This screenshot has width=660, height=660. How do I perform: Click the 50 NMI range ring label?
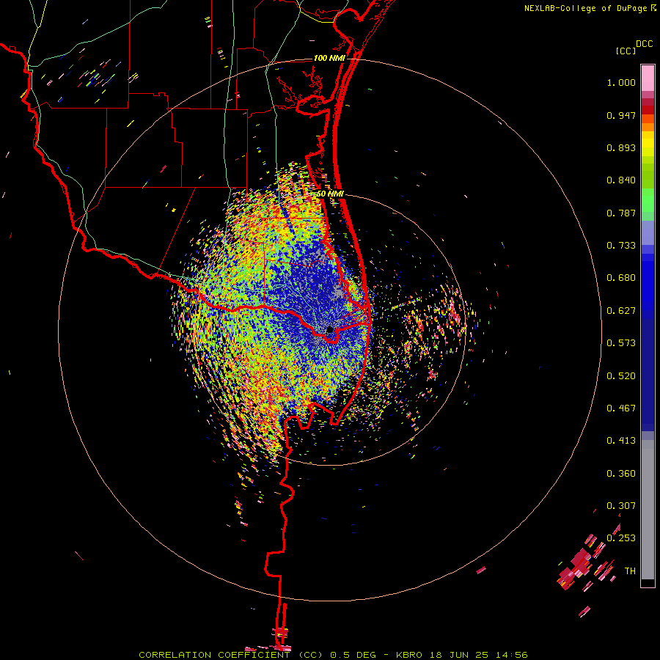(331, 194)
